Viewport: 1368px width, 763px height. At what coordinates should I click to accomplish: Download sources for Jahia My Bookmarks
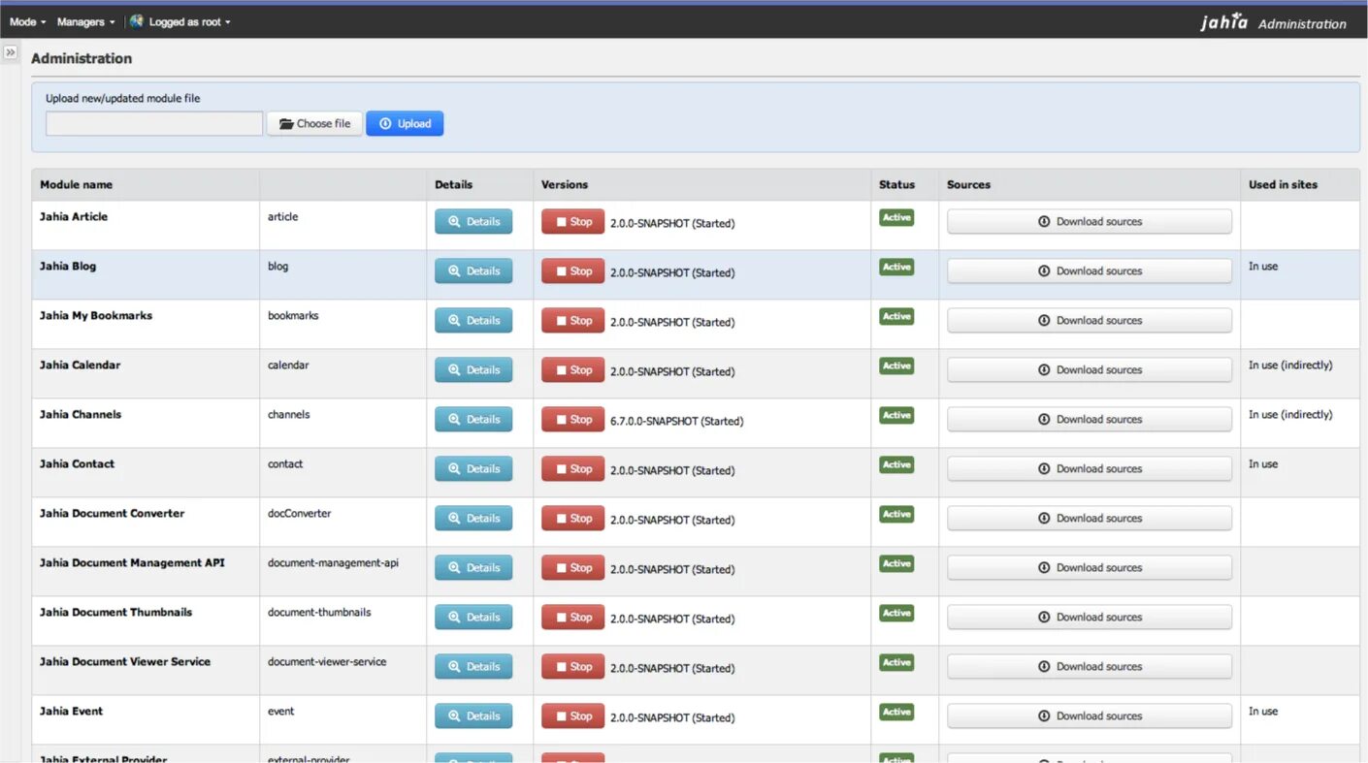(1090, 320)
